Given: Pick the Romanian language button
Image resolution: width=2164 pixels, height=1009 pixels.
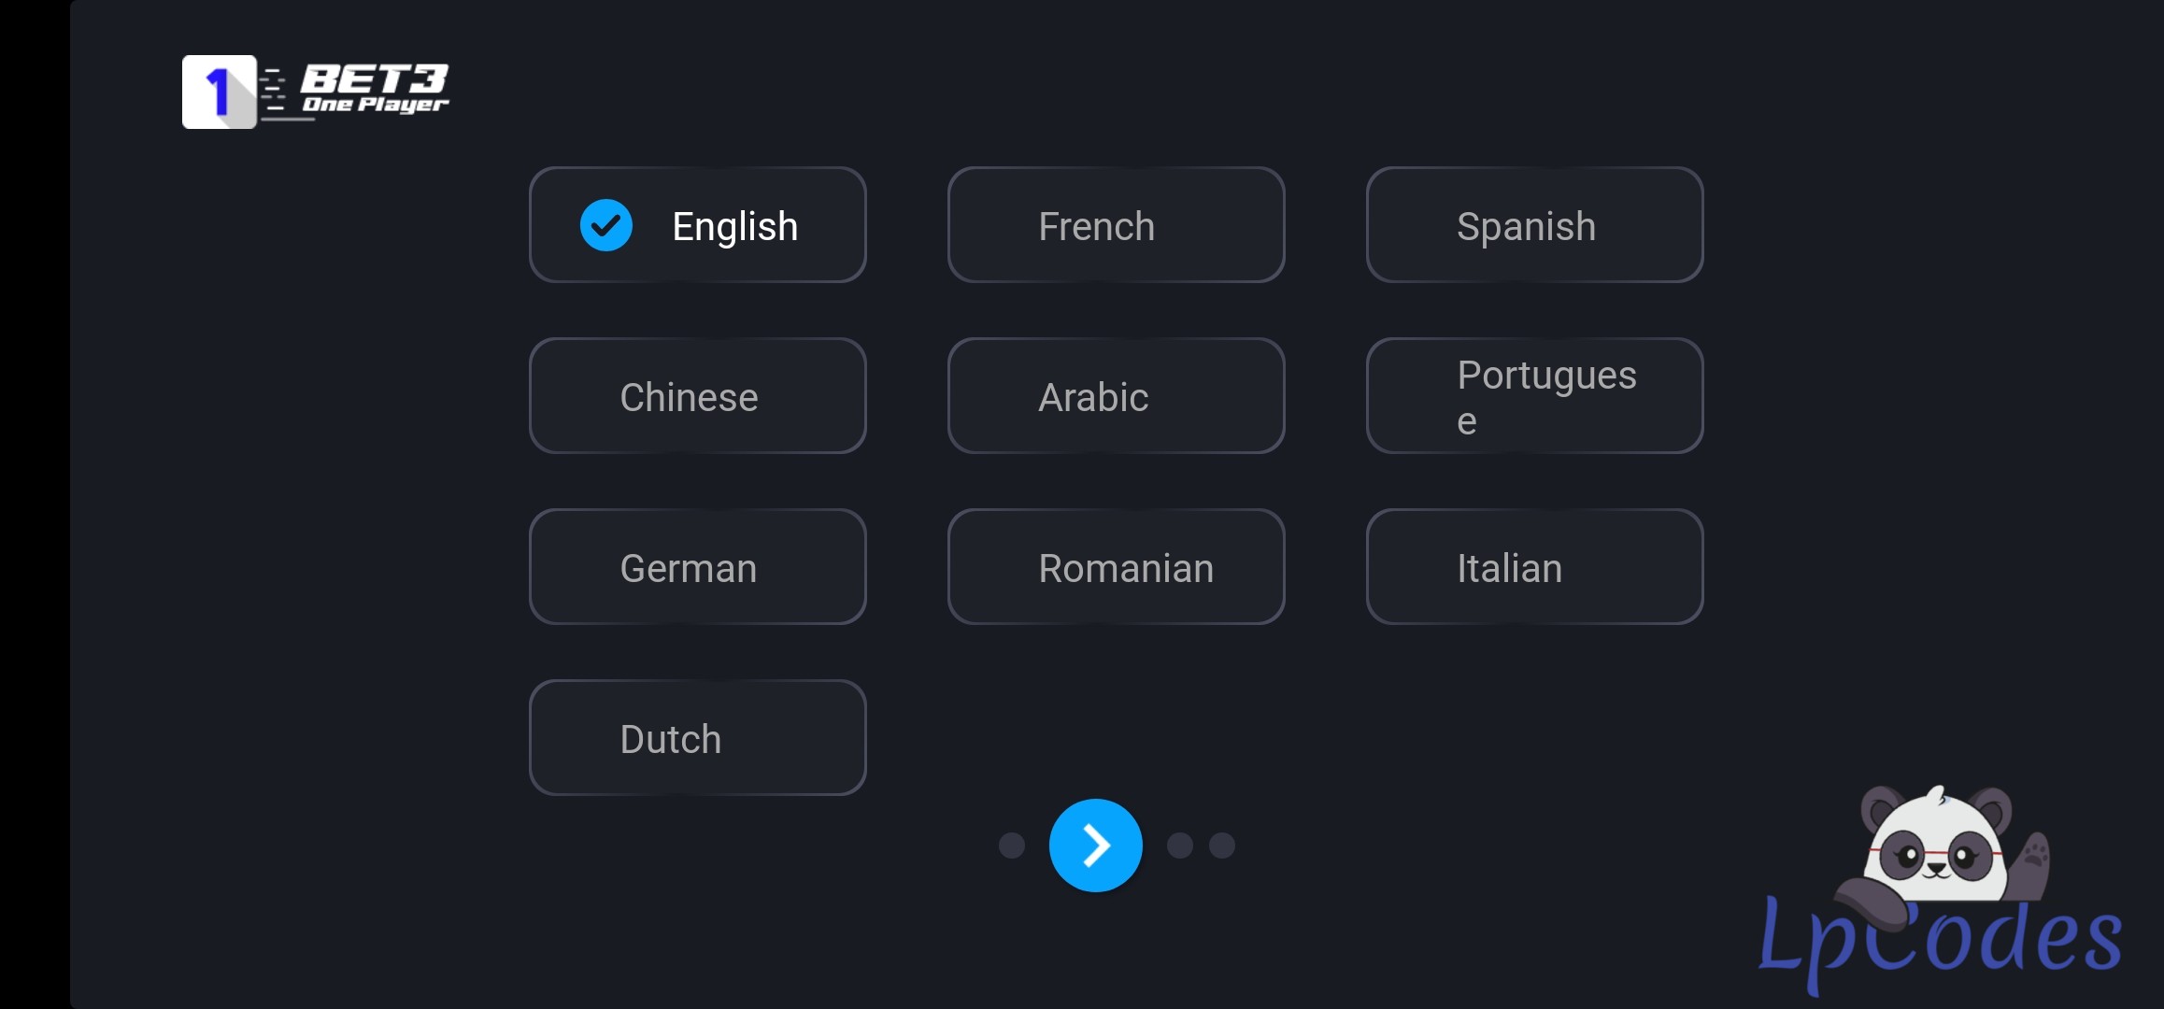Looking at the screenshot, I should 1116,567.
